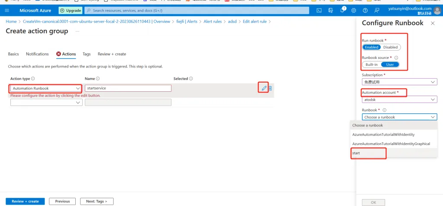Close the Configure Runbook panel
This screenshot has width=443, height=206.
(x=433, y=23)
